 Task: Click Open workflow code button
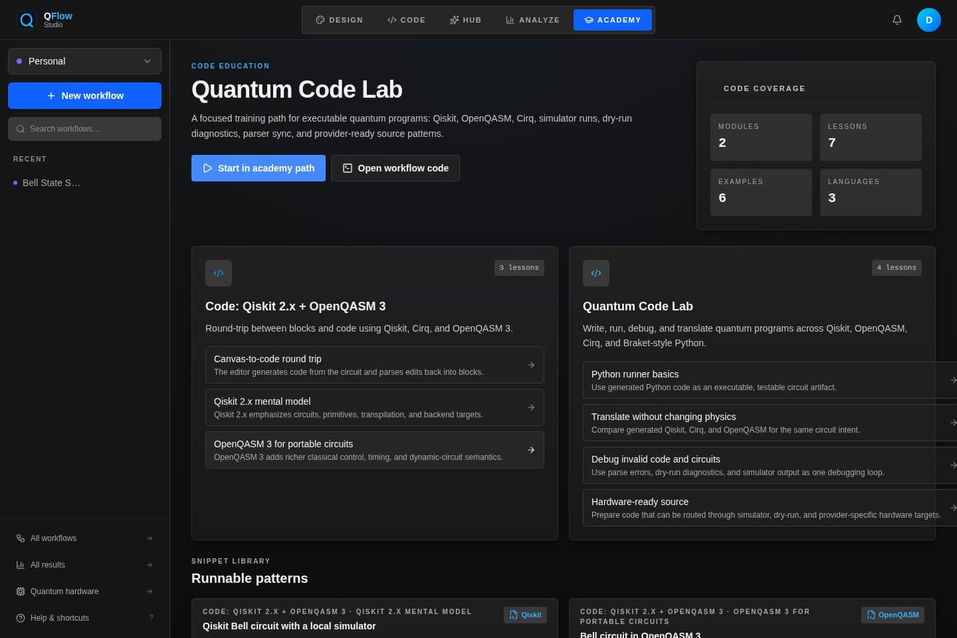(x=395, y=168)
